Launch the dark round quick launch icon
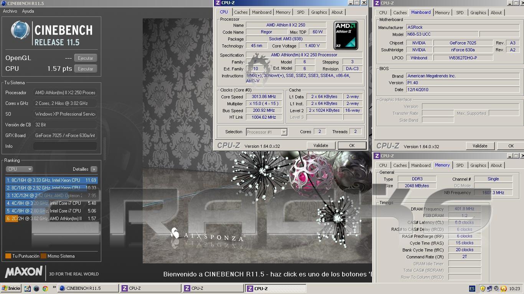 coord(36,289)
